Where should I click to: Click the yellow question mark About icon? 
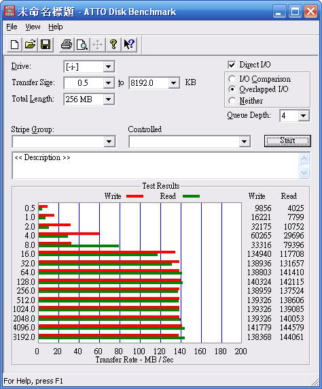point(113,45)
